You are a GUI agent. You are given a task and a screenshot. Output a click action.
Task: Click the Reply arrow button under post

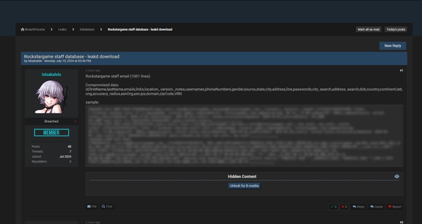pos(358,207)
